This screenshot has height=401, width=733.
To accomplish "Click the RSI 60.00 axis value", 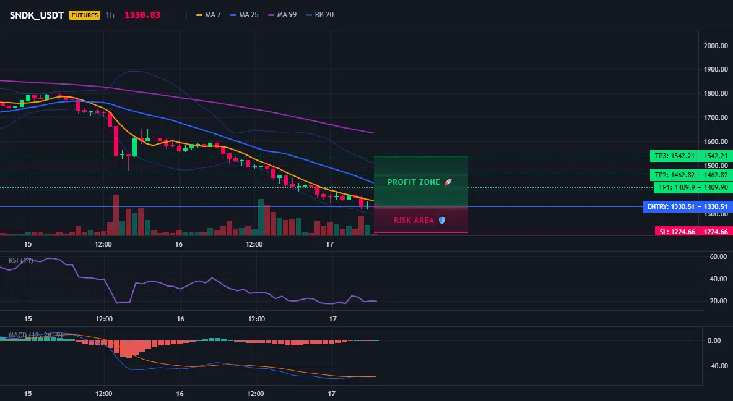I will [x=719, y=256].
